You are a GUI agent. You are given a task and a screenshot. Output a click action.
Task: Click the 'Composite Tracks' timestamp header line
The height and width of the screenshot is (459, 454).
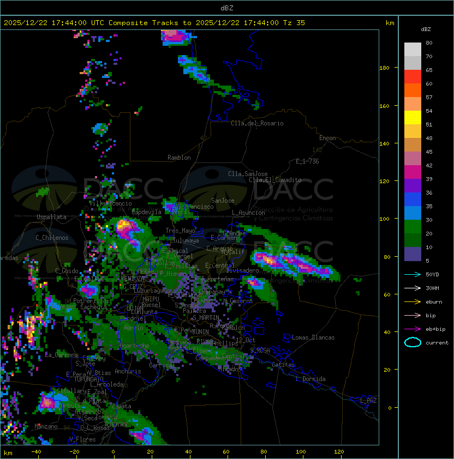pyautogui.click(x=154, y=23)
